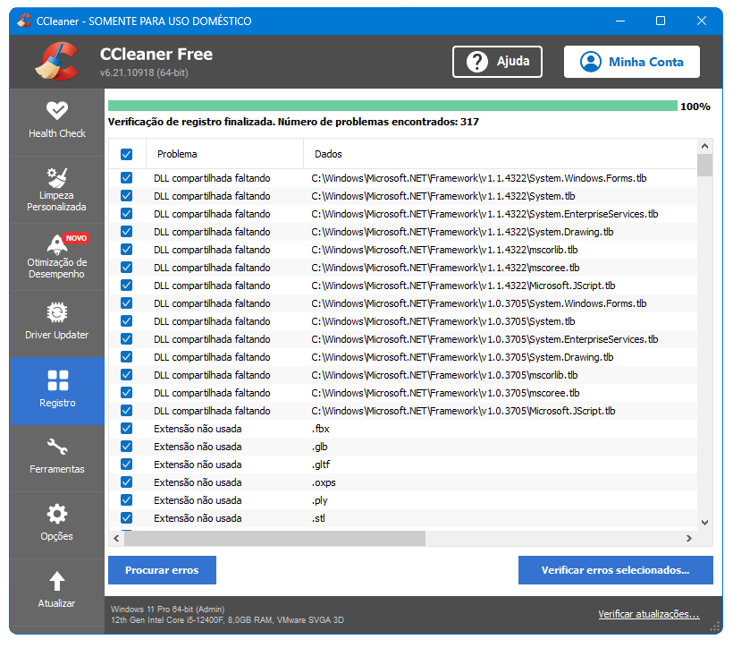The width and height of the screenshot is (733, 648).
Task: Click the CCleaner title bar app icon
Action: 24,21
